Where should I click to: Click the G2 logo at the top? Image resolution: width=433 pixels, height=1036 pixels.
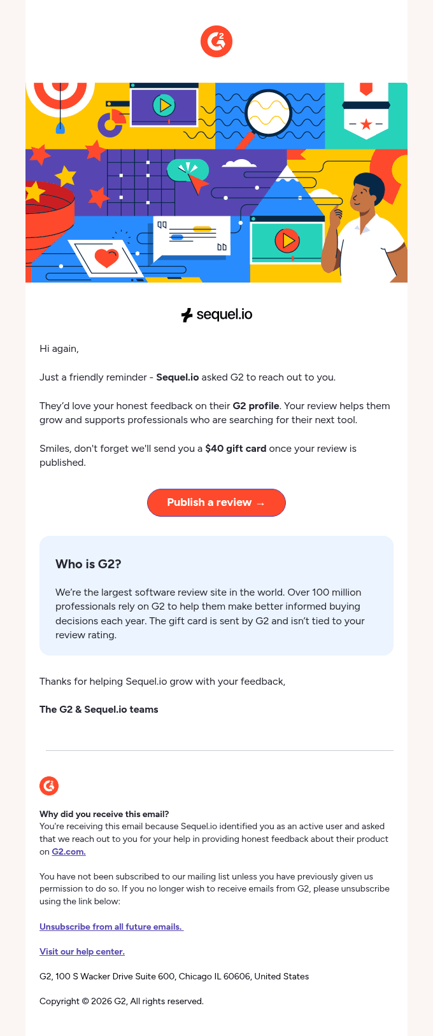pyautogui.click(x=216, y=41)
